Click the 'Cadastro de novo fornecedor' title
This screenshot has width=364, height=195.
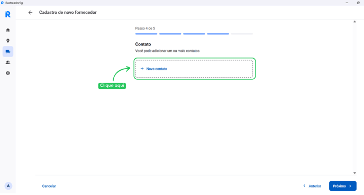point(68,13)
